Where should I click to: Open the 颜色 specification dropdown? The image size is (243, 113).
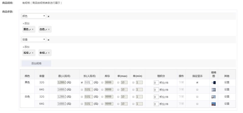pos(34,16)
